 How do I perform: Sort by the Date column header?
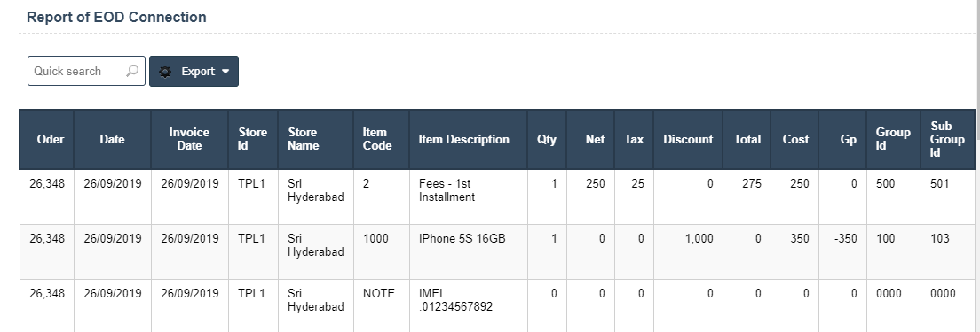[x=113, y=140]
